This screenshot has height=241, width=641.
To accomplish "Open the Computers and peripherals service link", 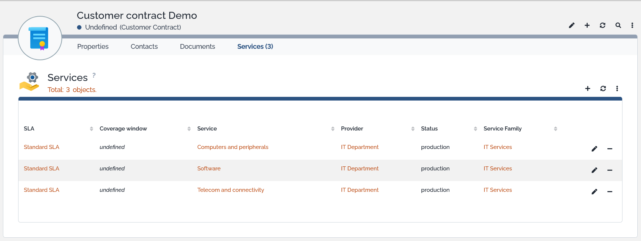I will tap(233, 147).
